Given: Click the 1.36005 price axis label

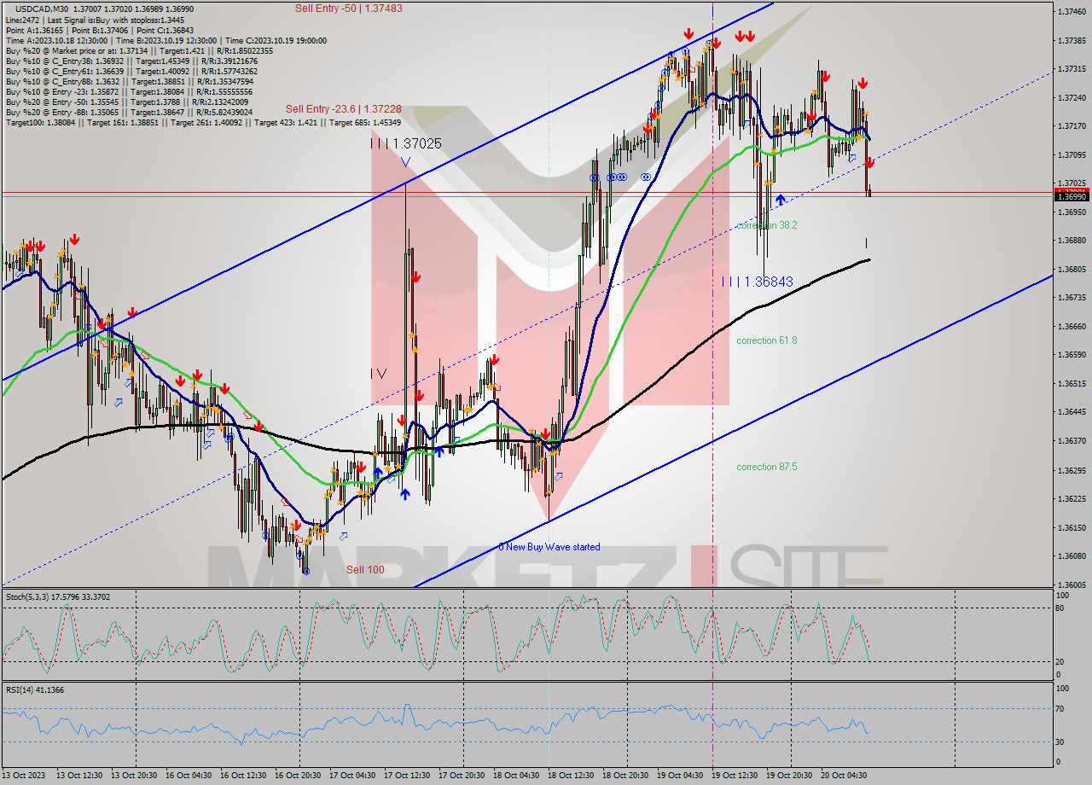Looking at the screenshot, I should click(x=1072, y=585).
